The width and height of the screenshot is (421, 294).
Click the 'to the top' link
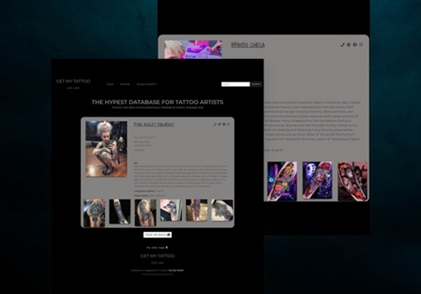pos(157,247)
